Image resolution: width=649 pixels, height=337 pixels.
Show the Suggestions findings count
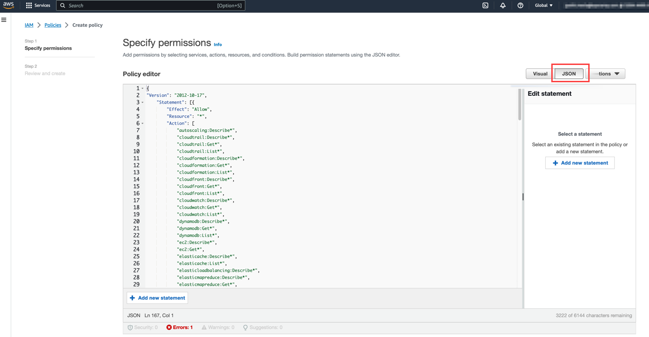click(x=262, y=328)
